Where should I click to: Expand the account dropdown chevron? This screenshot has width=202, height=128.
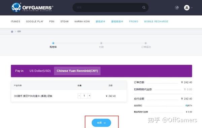[192, 8]
